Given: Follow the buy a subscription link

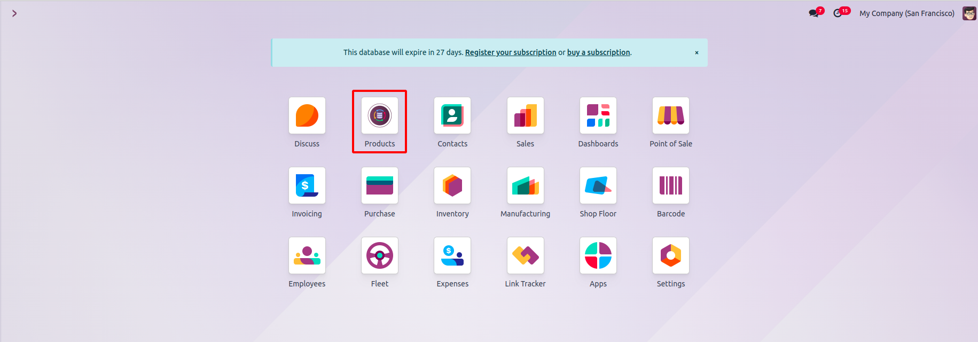Looking at the screenshot, I should [x=598, y=52].
